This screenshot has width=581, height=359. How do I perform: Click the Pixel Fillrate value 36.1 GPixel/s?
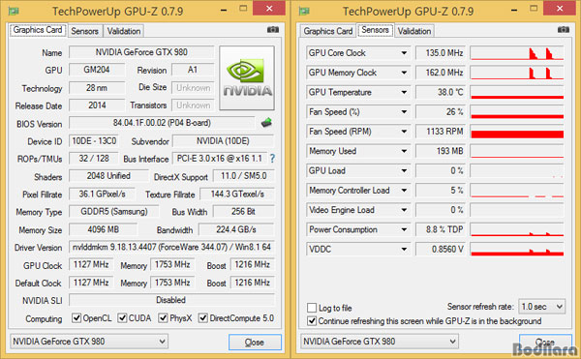102,194
